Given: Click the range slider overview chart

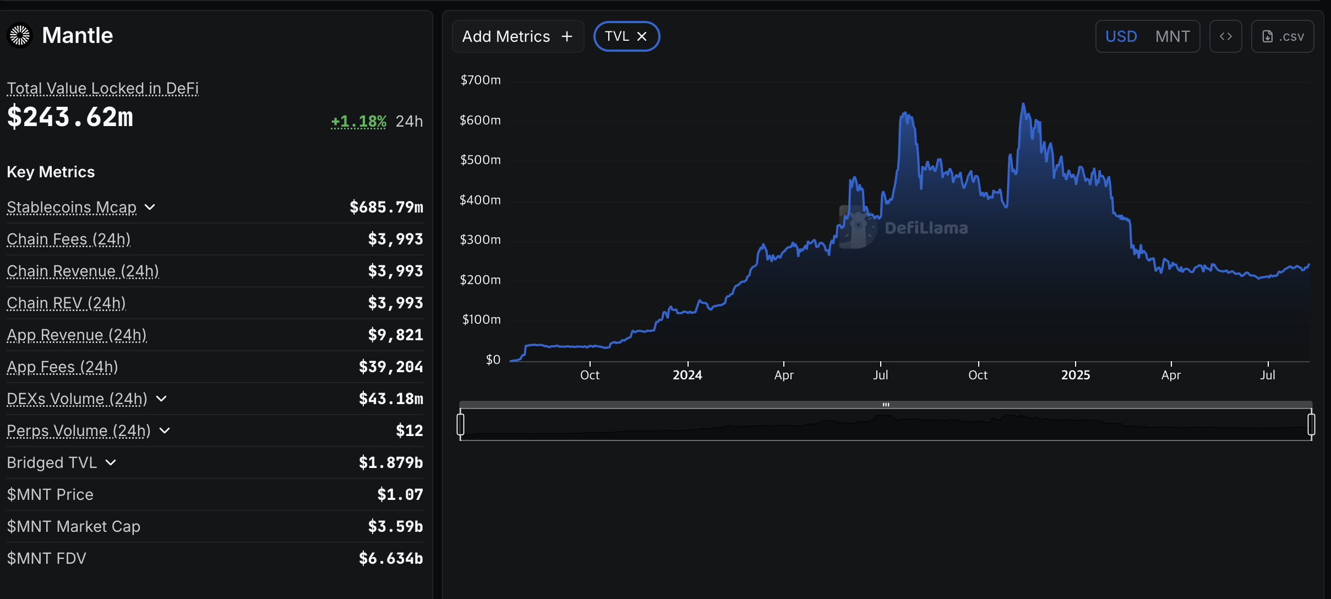Looking at the screenshot, I should pyautogui.click(x=886, y=424).
